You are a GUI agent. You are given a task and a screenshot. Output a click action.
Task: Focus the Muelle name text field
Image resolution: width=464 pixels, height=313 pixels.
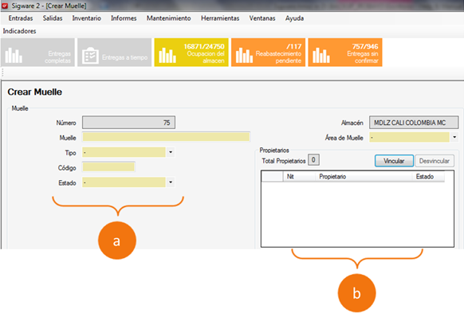point(166,137)
